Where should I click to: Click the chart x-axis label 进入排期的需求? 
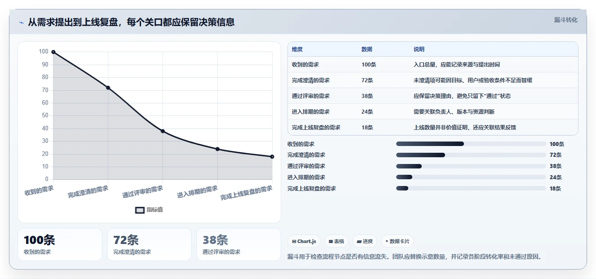pos(198,192)
